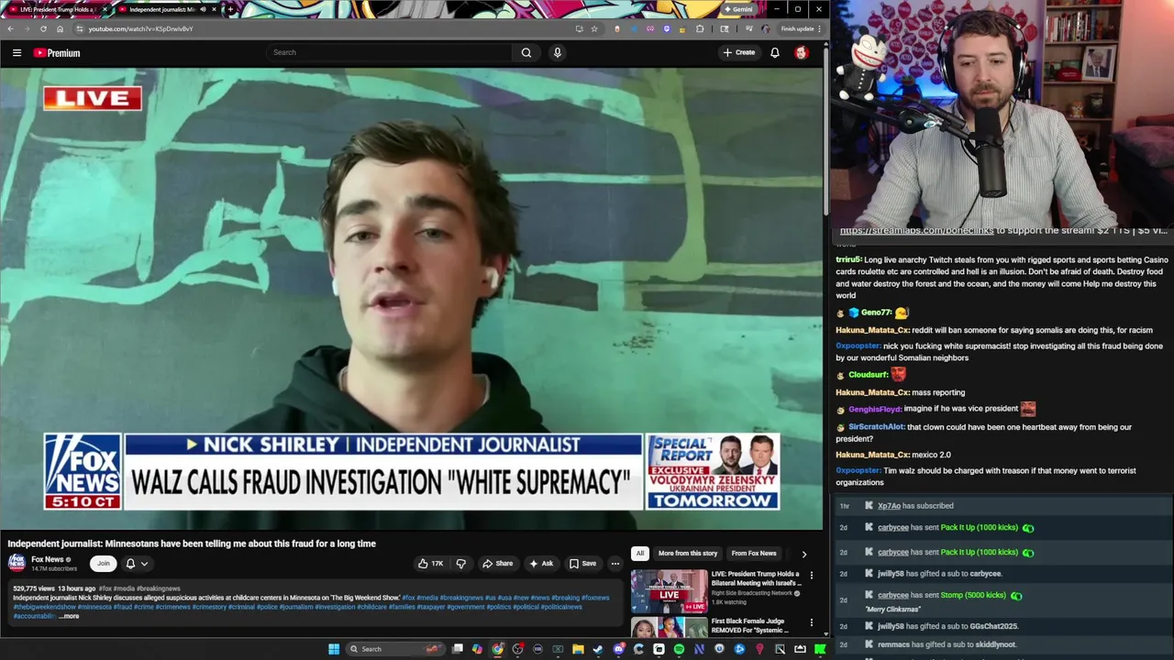Open more actions ellipsis beside Save

tap(615, 564)
